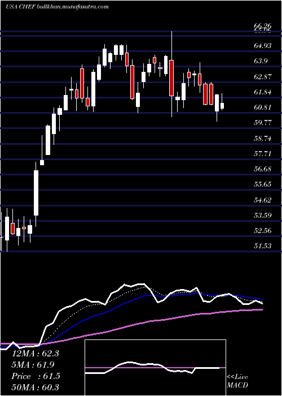This screenshot has height=396, width=282.
Task: Click the candle with the highest upper wick
Action: [171, 74]
